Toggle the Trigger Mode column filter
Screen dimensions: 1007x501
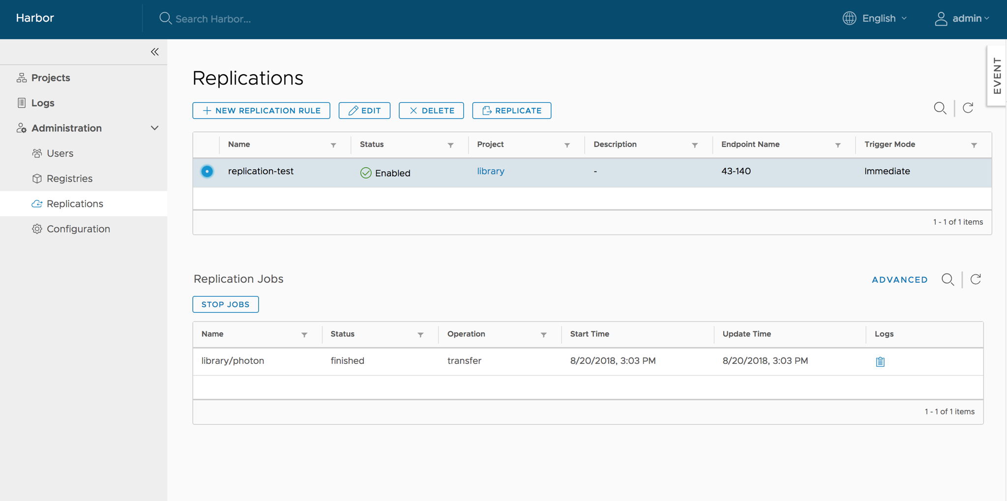pyautogui.click(x=974, y=145)
